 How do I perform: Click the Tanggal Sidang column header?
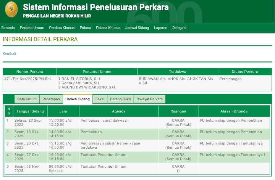click(30, 111)
